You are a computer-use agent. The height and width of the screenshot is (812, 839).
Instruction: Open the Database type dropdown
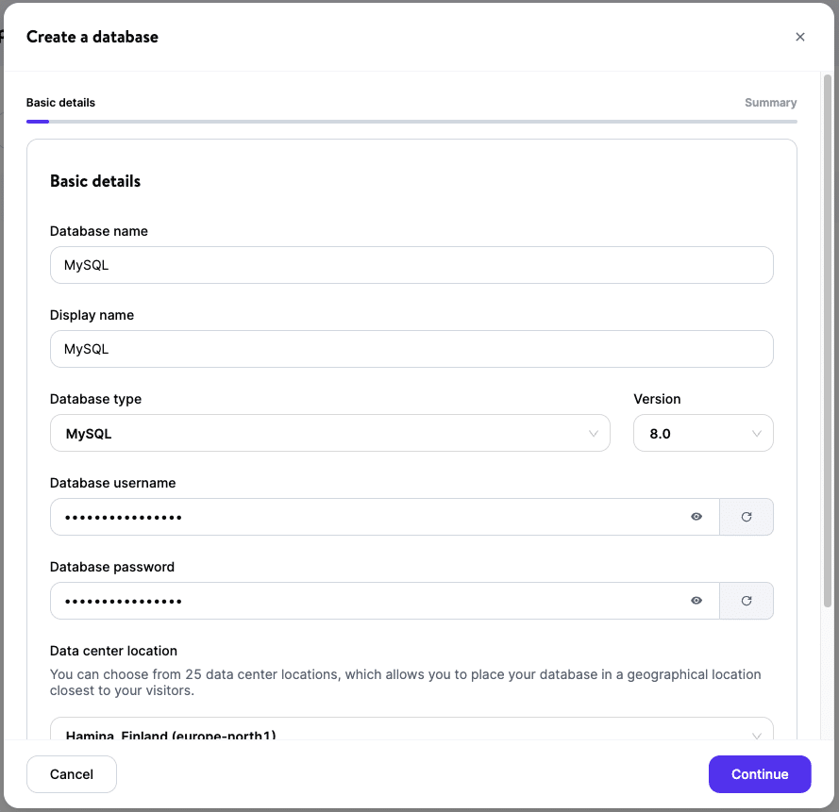[x=330, y=433]
